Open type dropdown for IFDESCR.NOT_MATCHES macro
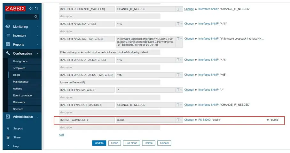The height and width of the screenshot is (153, 290). pos(179,9)
